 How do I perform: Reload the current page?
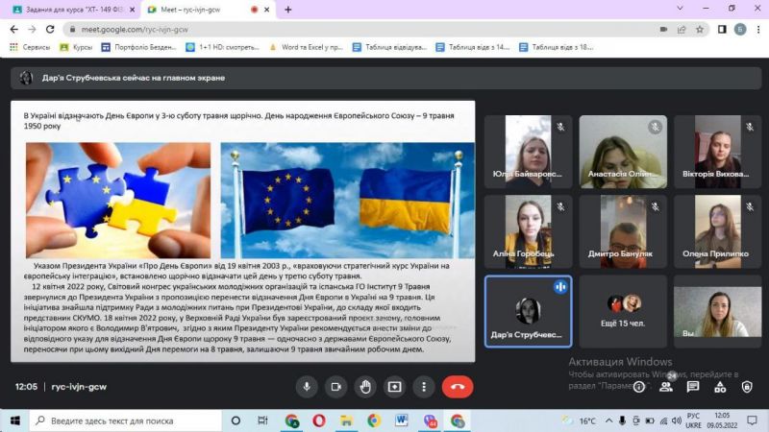point(50,30)
